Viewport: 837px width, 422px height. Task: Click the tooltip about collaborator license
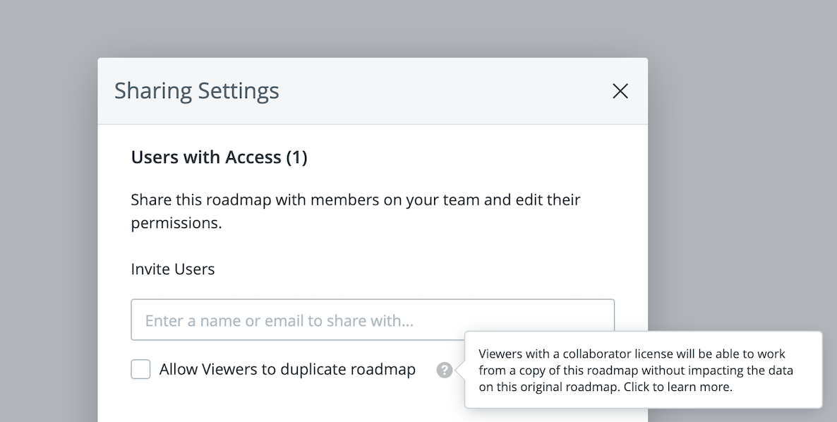(x=643, y=370)
